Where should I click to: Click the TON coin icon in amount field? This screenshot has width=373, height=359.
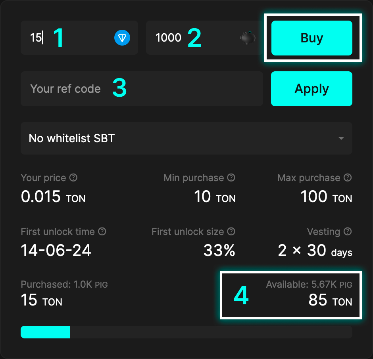[x=122, y=38]
